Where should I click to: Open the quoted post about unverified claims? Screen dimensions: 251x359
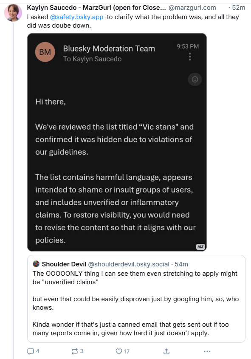[136, 299]
